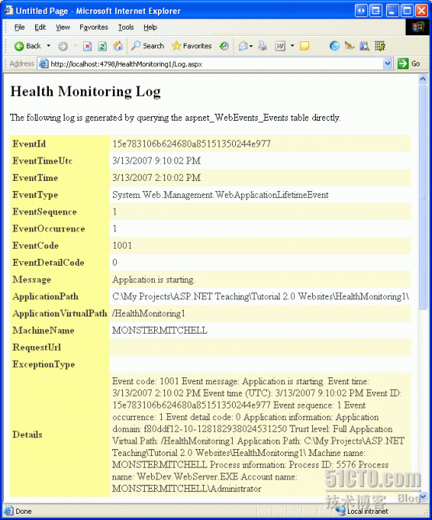Click the Details label
Viewport: 432px width, 520px height.
pos(27,434)
